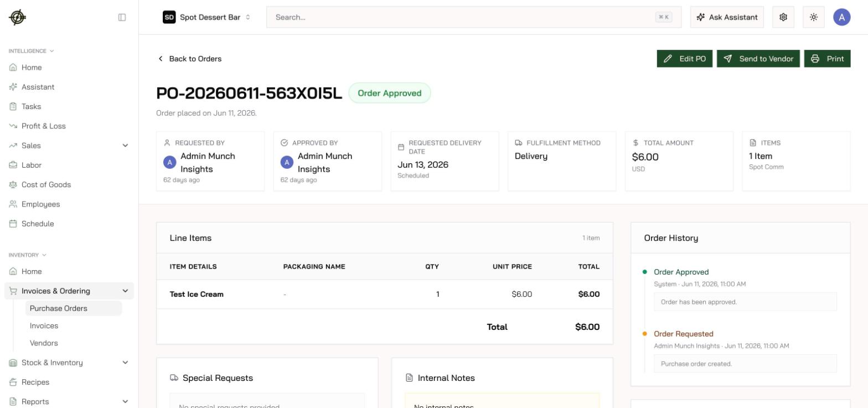This screenshot has height=408, width=868.
Task: Click the Purchase order created note
Action: point(745,364)
